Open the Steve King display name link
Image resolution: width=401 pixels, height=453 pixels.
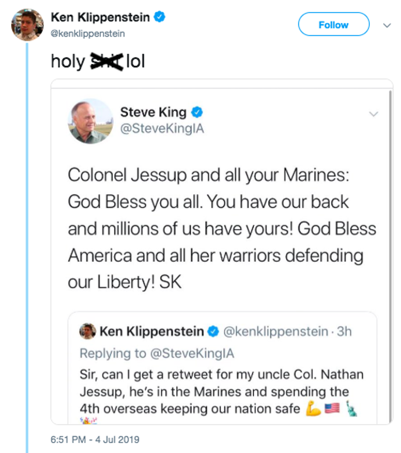[x=153, y=112]
